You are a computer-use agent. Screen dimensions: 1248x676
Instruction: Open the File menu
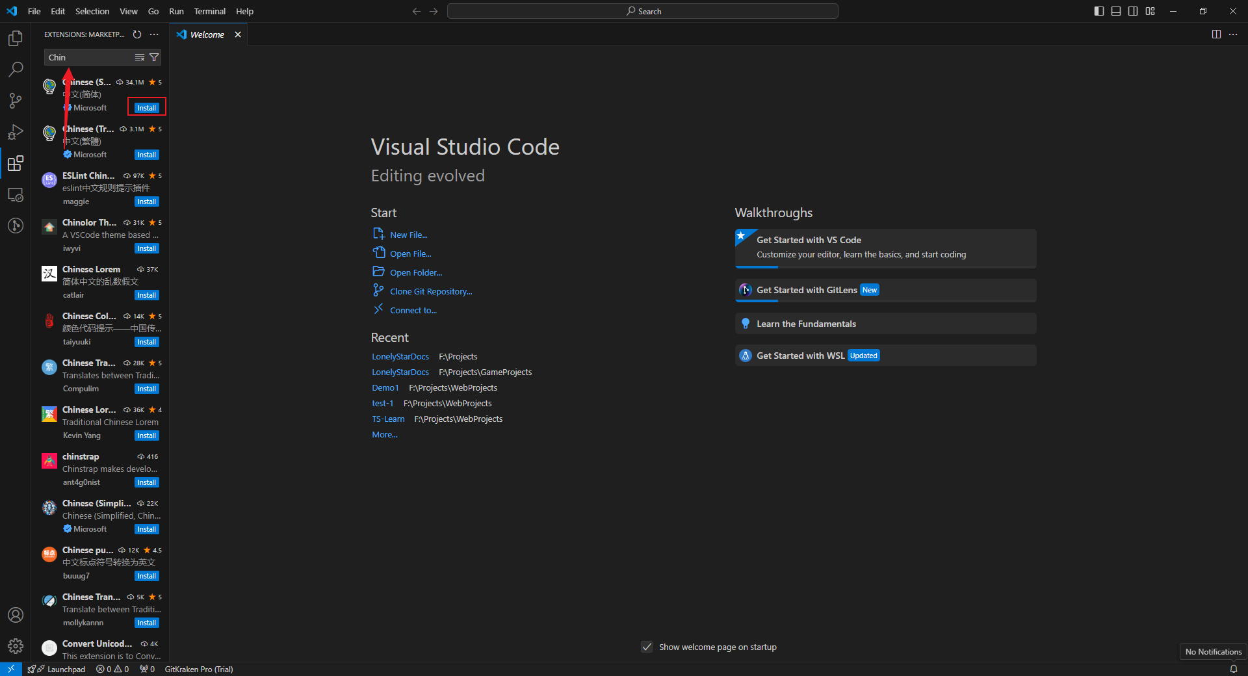click(34, 11)
